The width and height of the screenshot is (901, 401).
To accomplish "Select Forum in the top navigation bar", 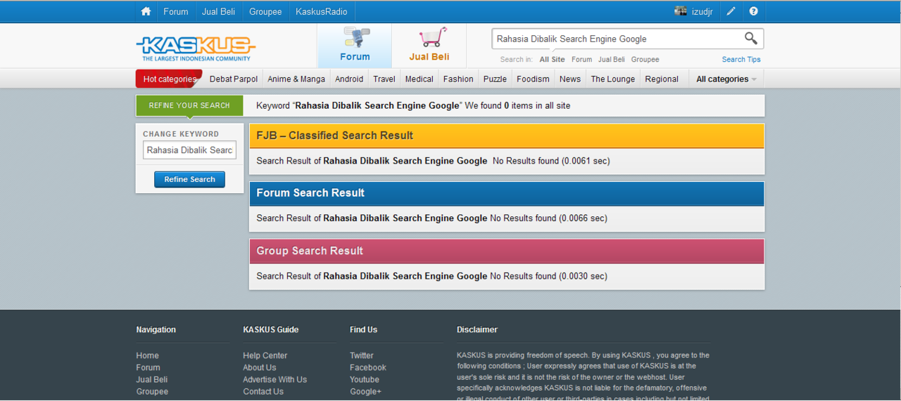I will click(x=176, y=11).
